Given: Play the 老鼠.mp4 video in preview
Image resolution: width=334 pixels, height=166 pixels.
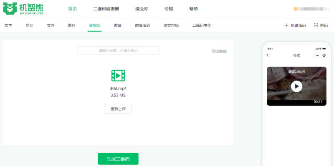Looking at the screenshot, I should (296, 86).
